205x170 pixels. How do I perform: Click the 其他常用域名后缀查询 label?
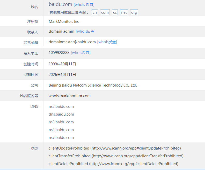[69, 12]
